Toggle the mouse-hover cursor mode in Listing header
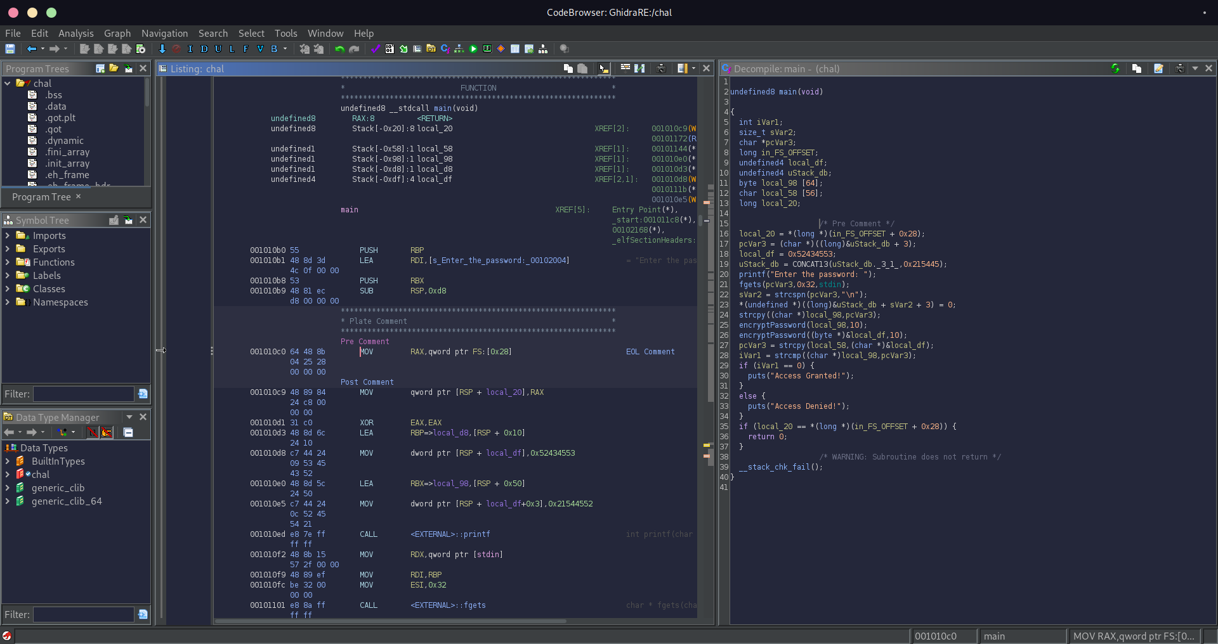 603,68
